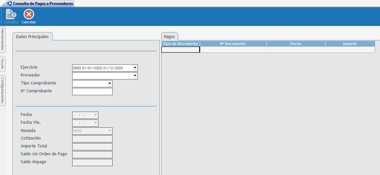The height and width of the screenshot is (175, 380).
Task: Select the Datos Principales tab
Action: point(32,37)
